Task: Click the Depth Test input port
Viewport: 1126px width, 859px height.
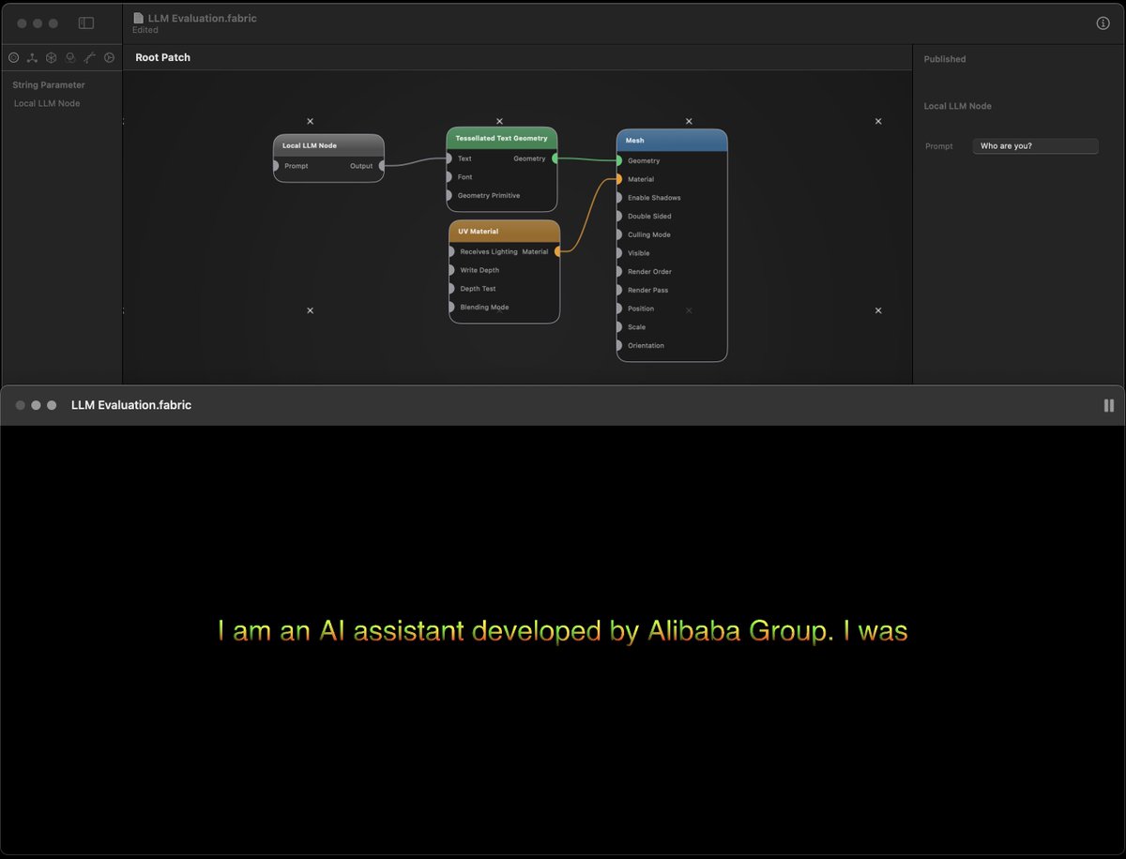Action: pyautogui.click(x=451, y=289)
